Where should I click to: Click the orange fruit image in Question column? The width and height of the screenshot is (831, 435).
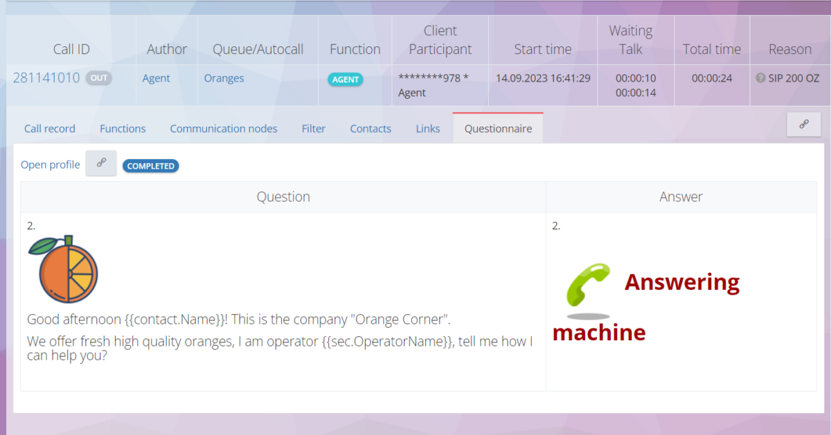pyautogui.click(x=62, y=269)
